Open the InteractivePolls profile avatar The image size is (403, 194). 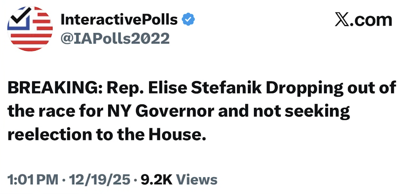30,28
